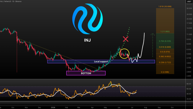The image size is (193, 109).
Task: Click the Jul time axis label
Action: pyautogui.click(x=132, y=108)
